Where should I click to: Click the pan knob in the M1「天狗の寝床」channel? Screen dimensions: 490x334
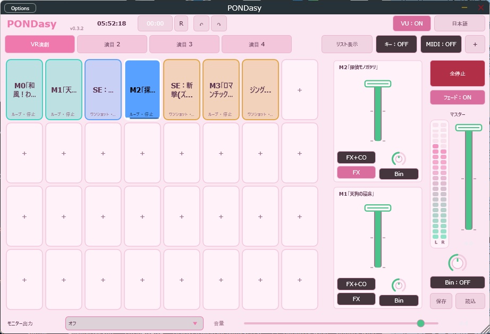click(x=399, y=285)
